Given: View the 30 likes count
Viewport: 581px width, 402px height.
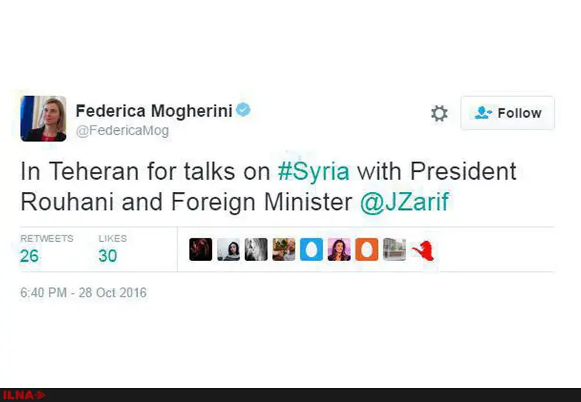Looking at the screenshot, I should pos(108,256).
